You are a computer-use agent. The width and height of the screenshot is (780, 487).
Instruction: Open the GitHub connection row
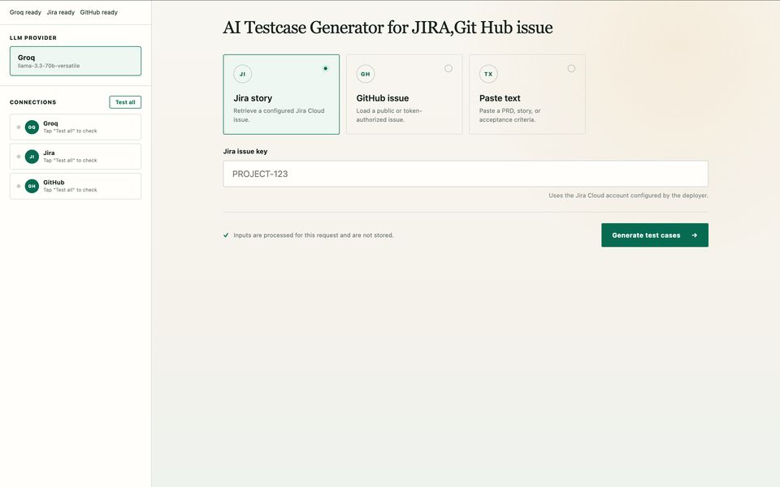click(76, 187)
